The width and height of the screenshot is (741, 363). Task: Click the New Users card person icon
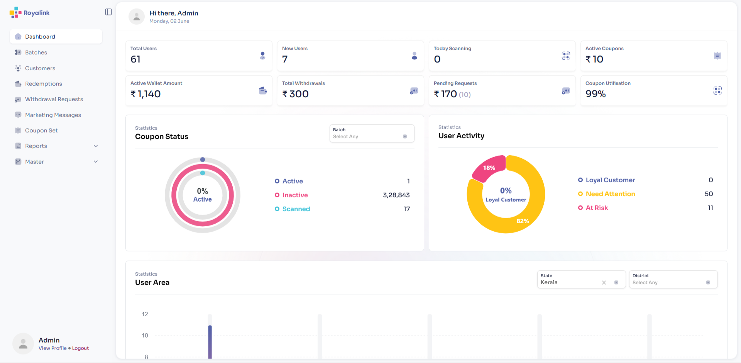click(x=414, y=56)
